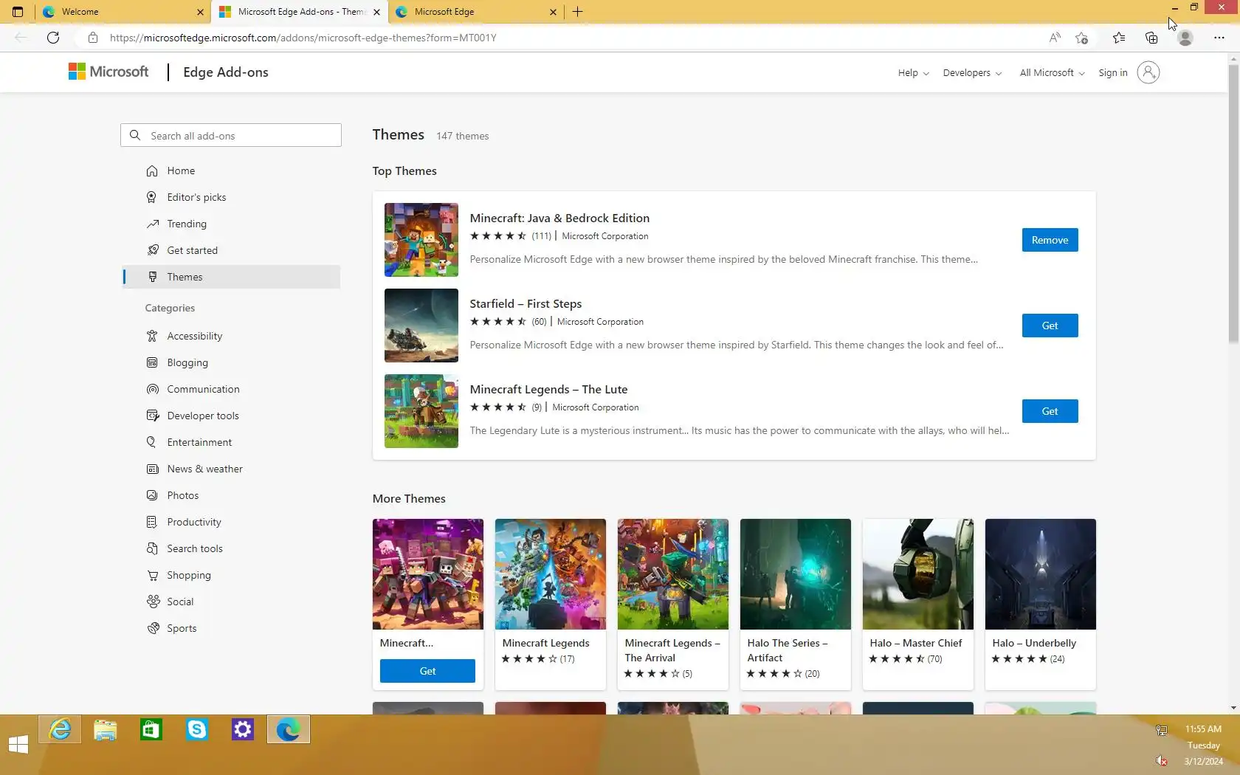Image resolution: width=1240 pixels, height=775 pixels.
Task: Open the Collections icon
Action: pyautogui.click(x=1151, y=38)
